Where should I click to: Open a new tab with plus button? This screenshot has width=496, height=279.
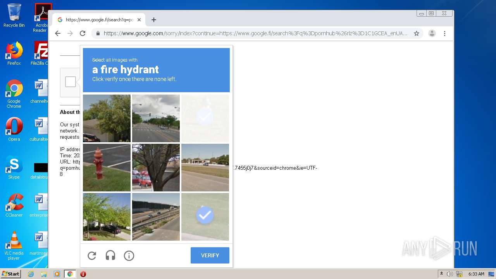[x=154, y=20]
